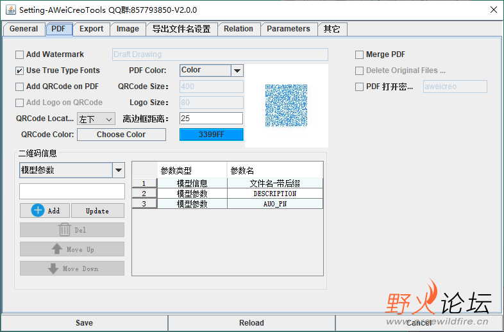Click the Logo Size field 80
Image resolution: width=504 pixels, height=332 pixels.
point(212,103)
